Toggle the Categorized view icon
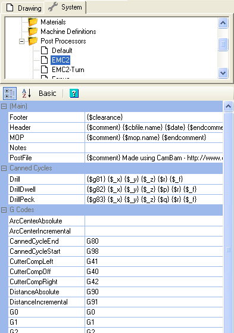The width and height of the screenshot is (234, 333). 10,94
